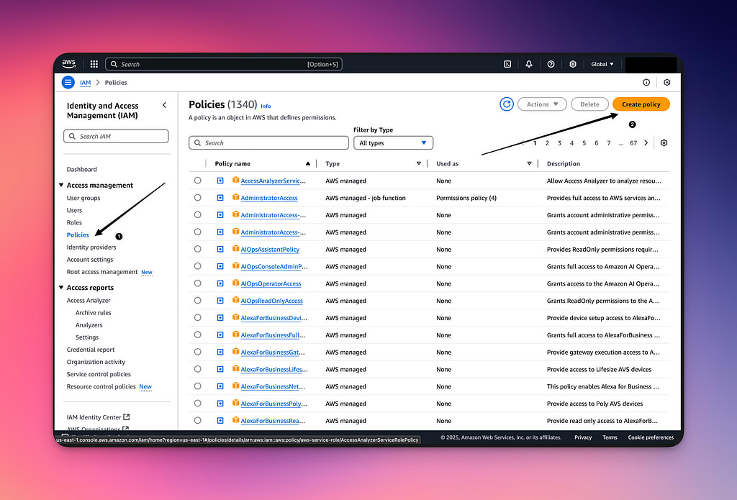Open Root access management in sidebar
Viewport: 737px width, 500px height.
(x=102, y=272)
